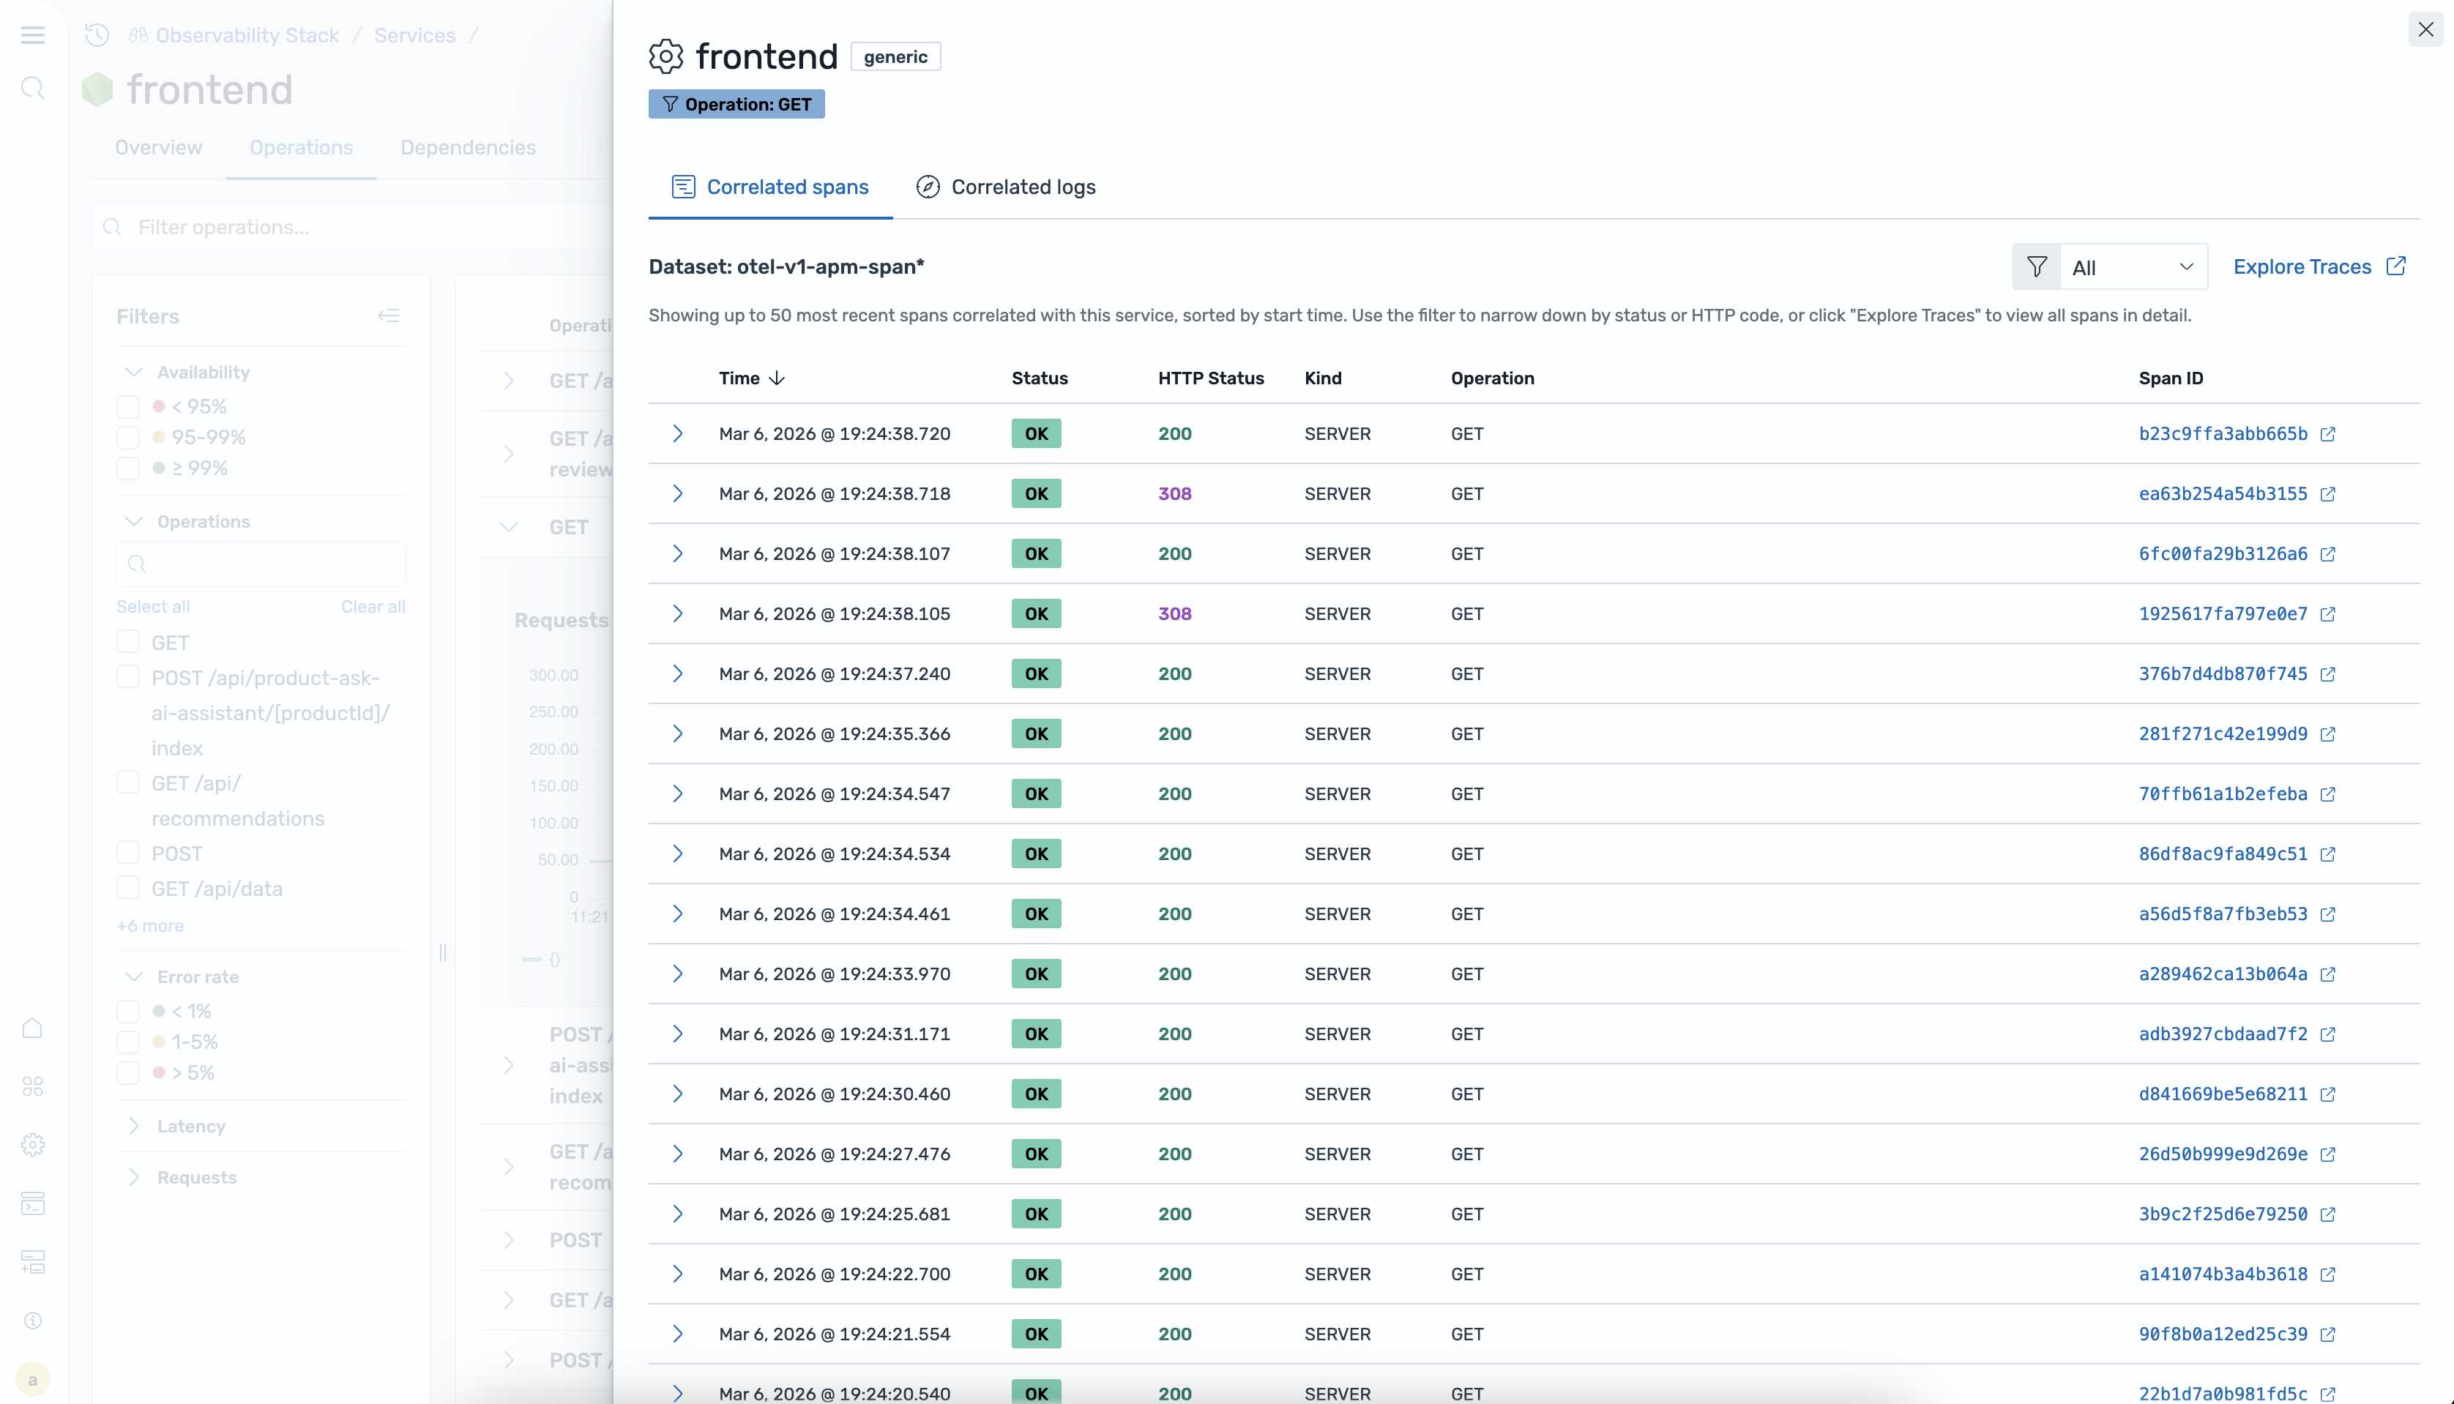Enable the GET operations checkbox
2454x1404 pixels.
pos(128,641)
